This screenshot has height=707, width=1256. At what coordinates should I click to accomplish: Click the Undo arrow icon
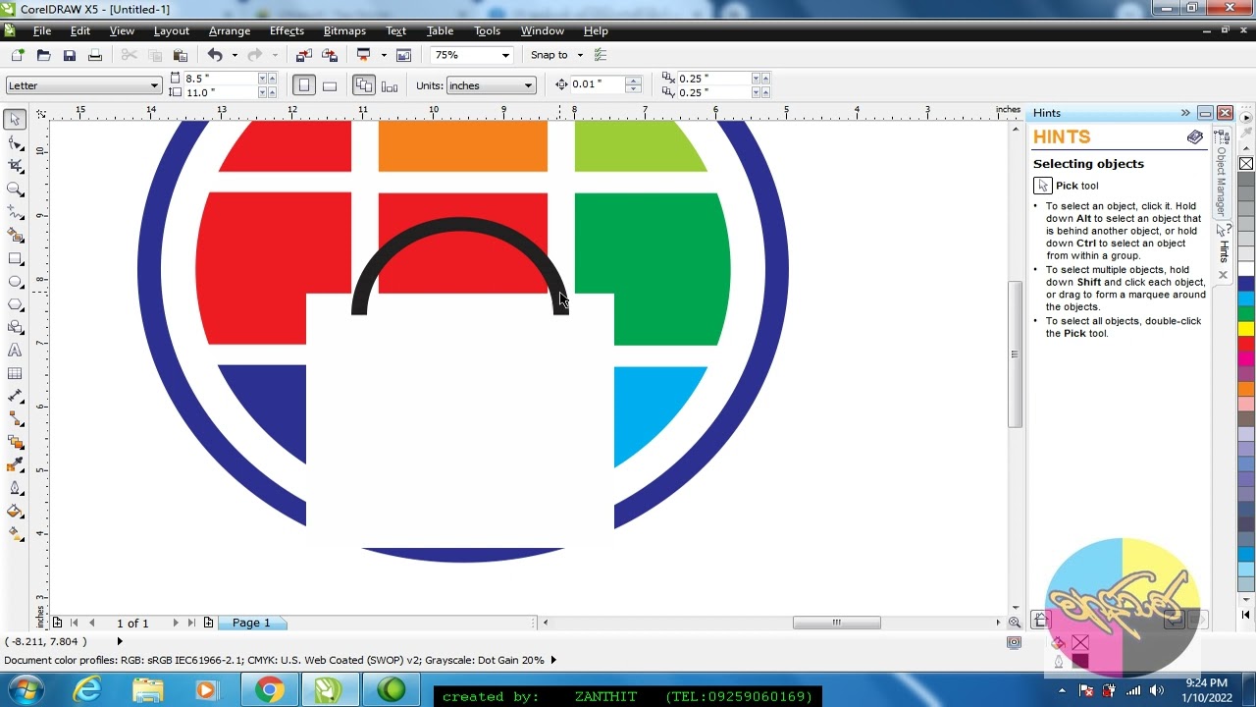(x=215, y=55)
